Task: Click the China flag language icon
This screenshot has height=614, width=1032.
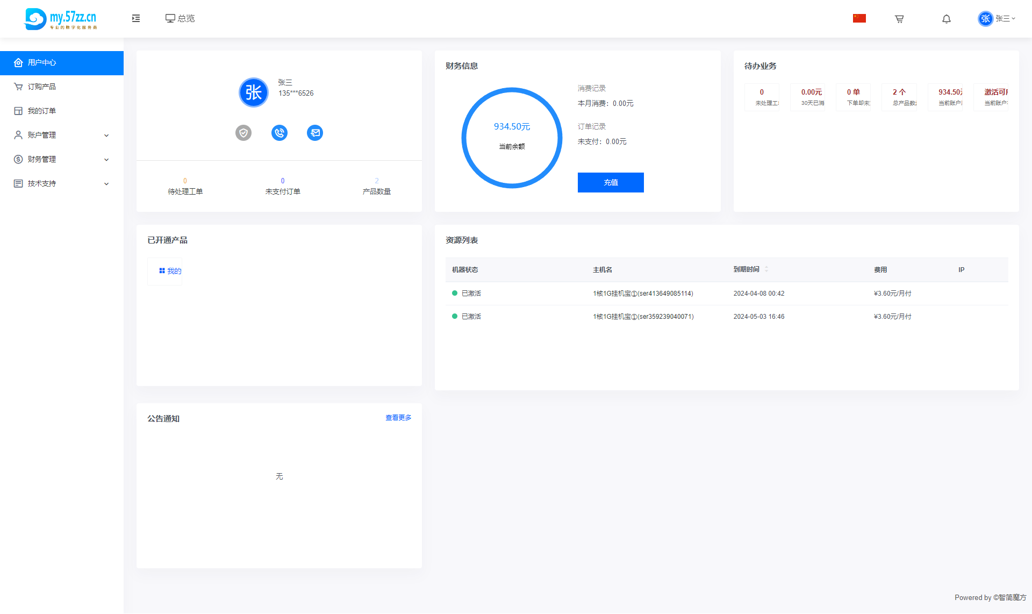Action: coord(859,18)
